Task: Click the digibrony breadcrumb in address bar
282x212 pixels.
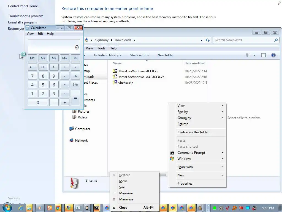Action: coord(101,40)
